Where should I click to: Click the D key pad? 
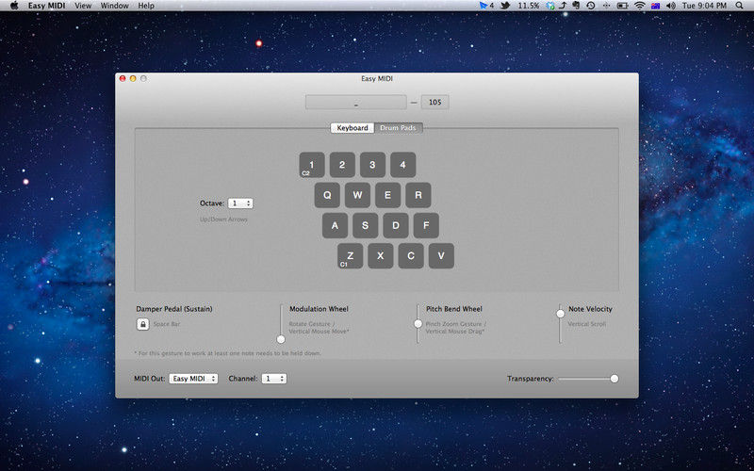[x=396, y=225]
